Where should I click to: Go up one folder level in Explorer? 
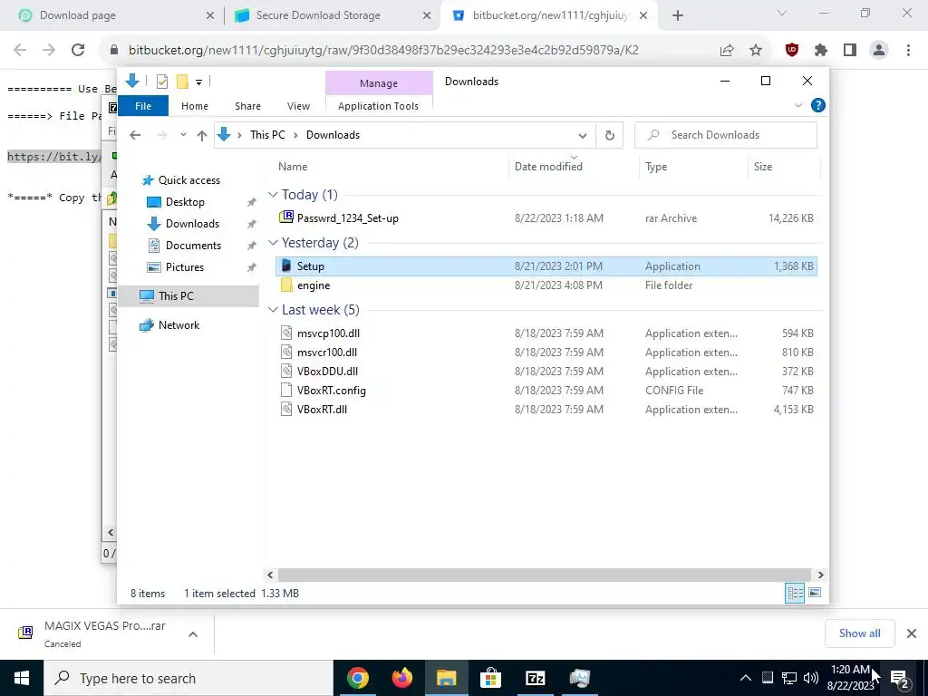click(202, 136)
